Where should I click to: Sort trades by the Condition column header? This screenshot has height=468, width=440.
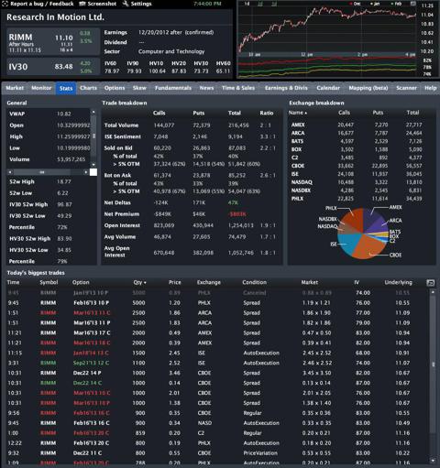254,282
